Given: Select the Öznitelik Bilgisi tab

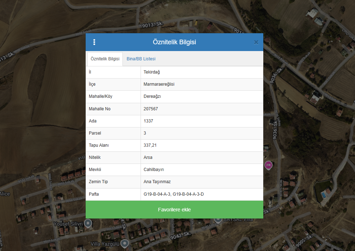Looking at the screenshot, I should 105,59.
